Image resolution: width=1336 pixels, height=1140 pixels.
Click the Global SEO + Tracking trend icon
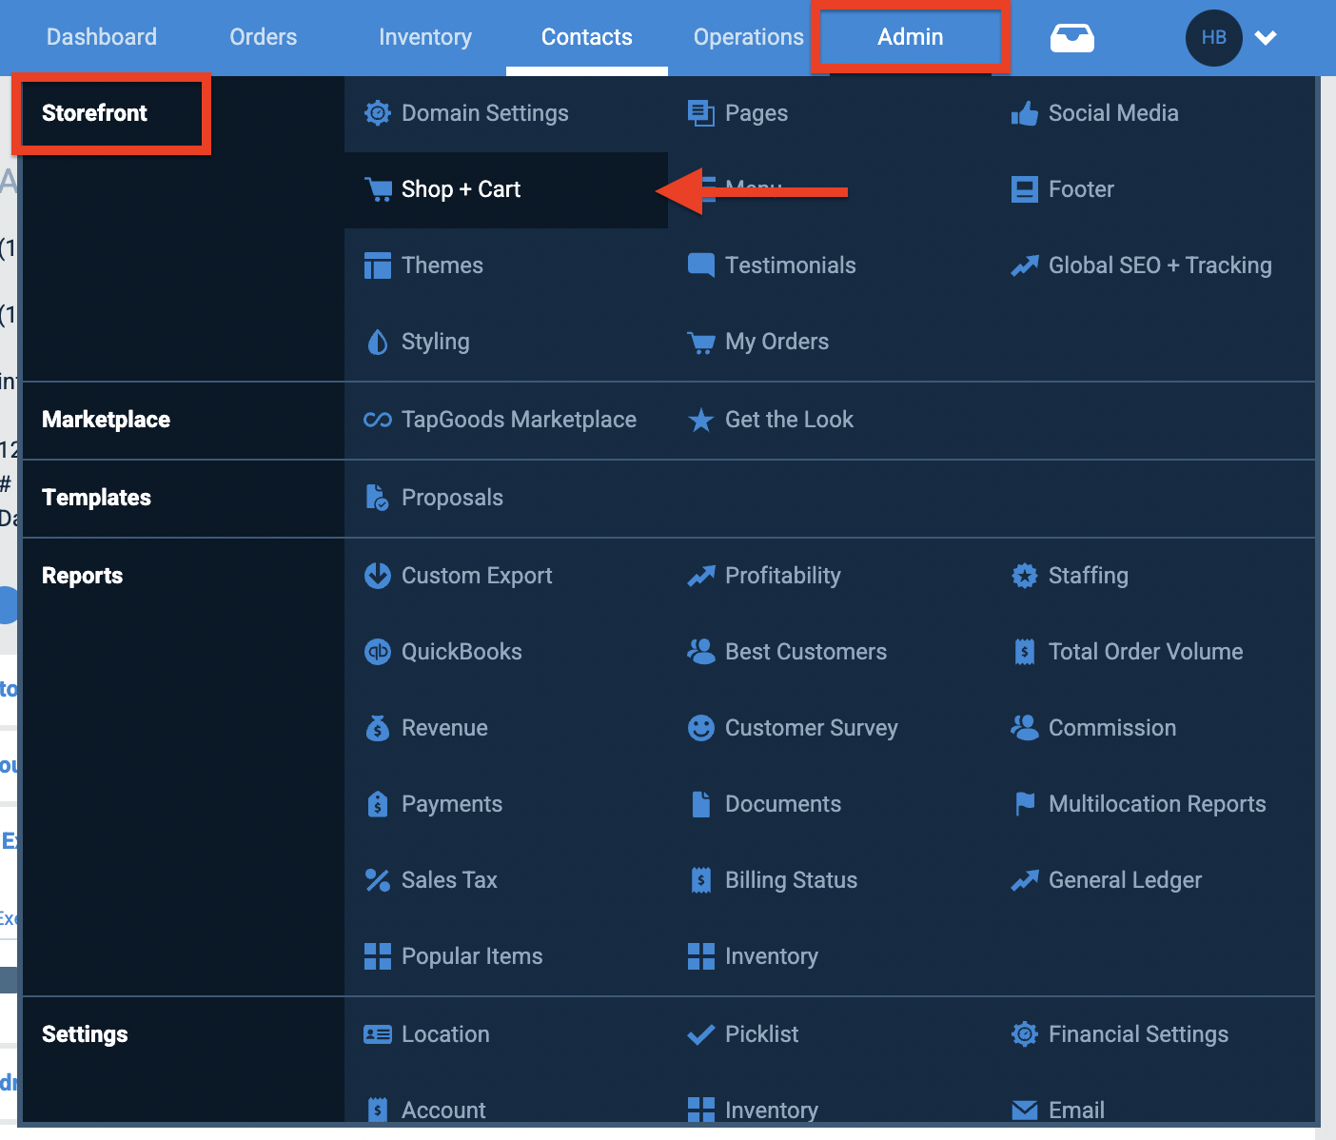1025,265
